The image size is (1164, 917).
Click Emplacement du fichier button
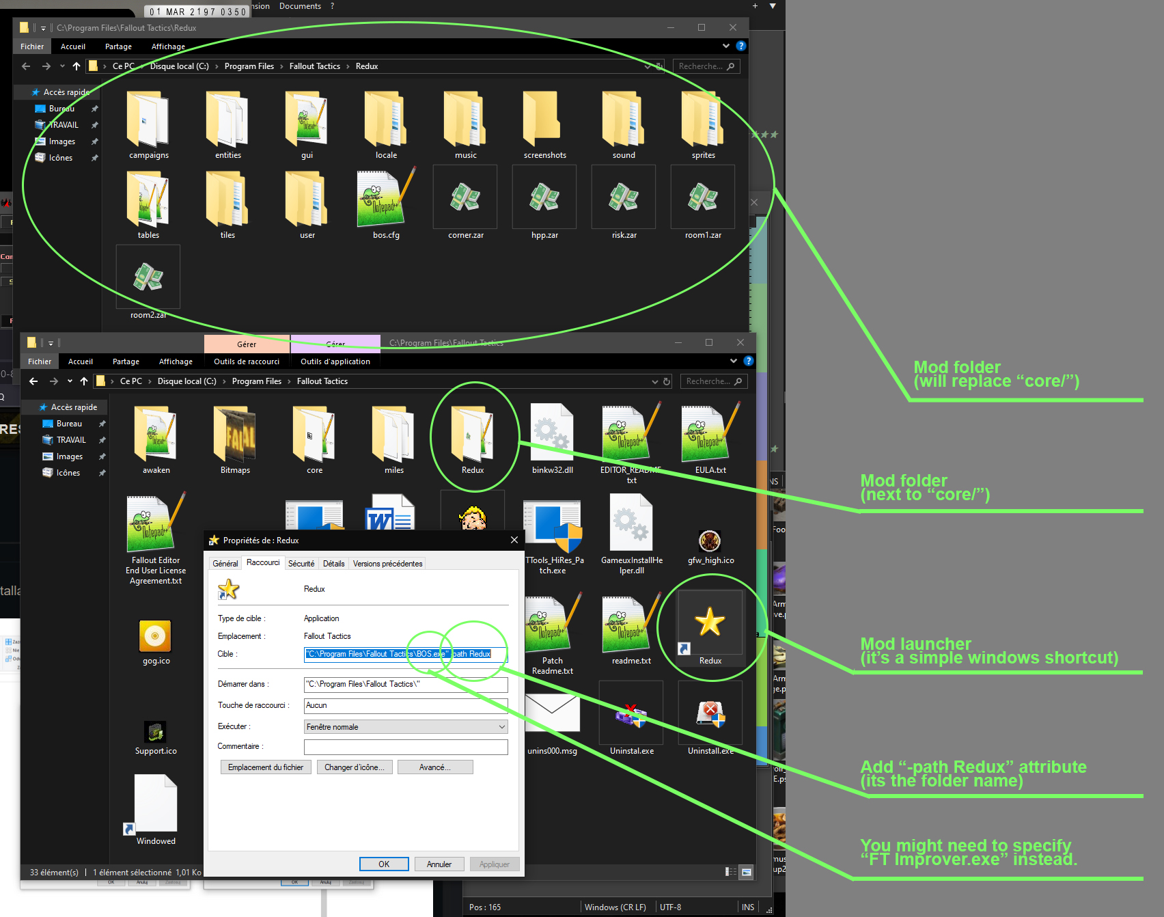coord(266,767)
